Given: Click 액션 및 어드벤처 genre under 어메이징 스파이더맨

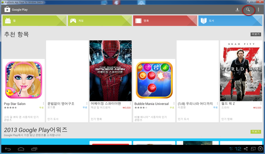Looking at the screenshot, I should [101, 108].
